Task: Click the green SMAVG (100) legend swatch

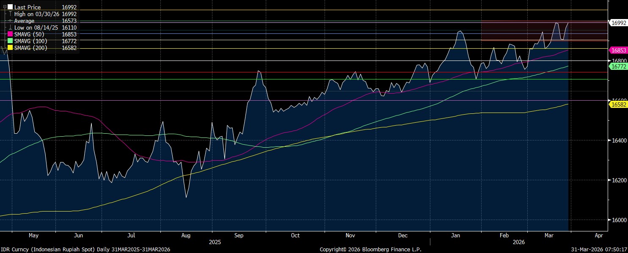Action: click(10, 41)
